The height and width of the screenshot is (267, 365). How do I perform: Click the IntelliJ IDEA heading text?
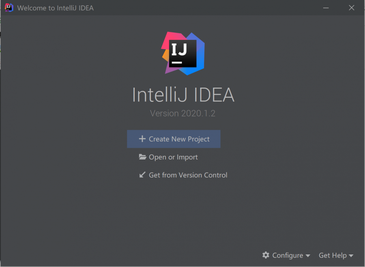pos(183,95)
